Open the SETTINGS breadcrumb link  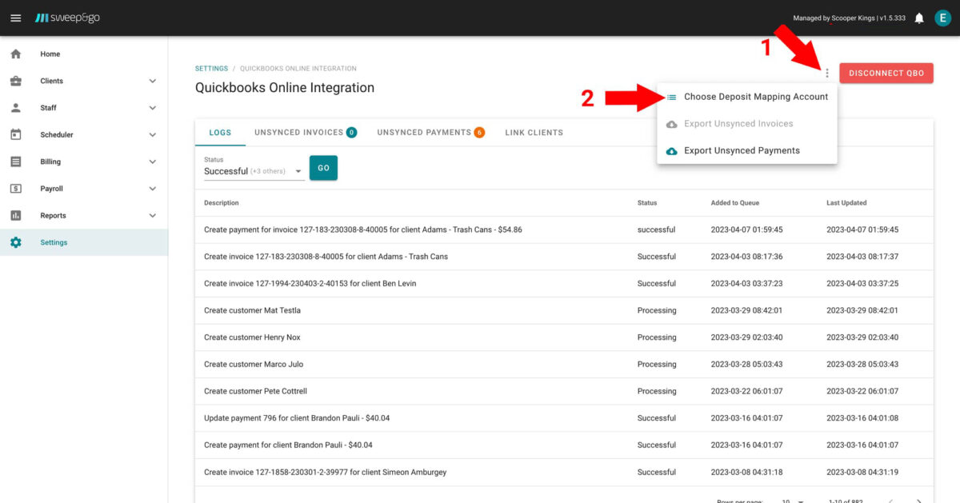[210, 69]
